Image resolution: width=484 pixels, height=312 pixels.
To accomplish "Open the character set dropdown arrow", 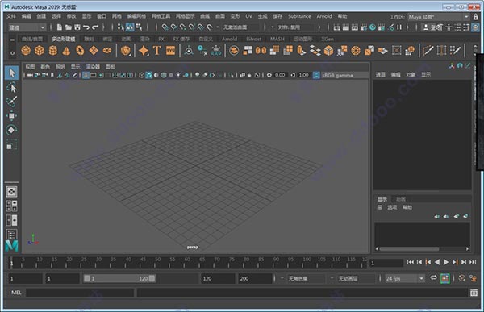I will (282, 278).
